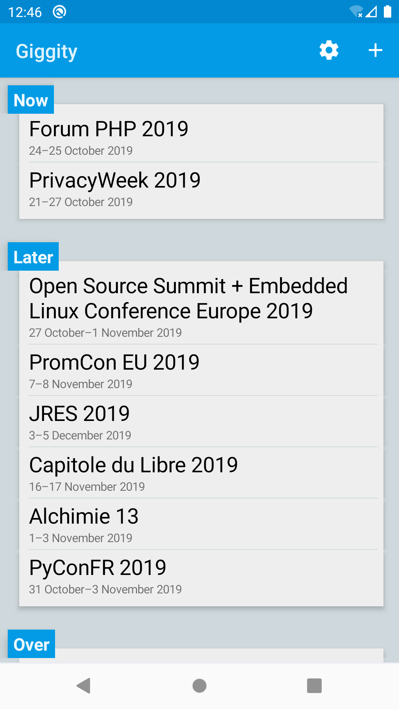Image resolution: width=399 pixels, height=709 pixels.
Task: Tap the recent apps square button
Action: tap(314, 686)
